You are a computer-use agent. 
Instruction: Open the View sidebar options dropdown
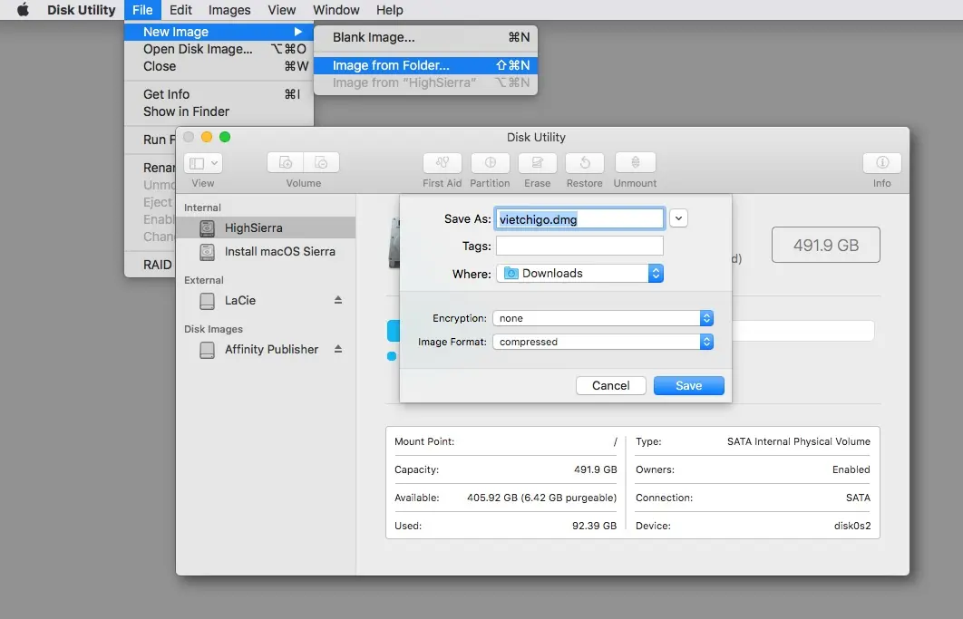pyautogui.click(x=203, y=163)
